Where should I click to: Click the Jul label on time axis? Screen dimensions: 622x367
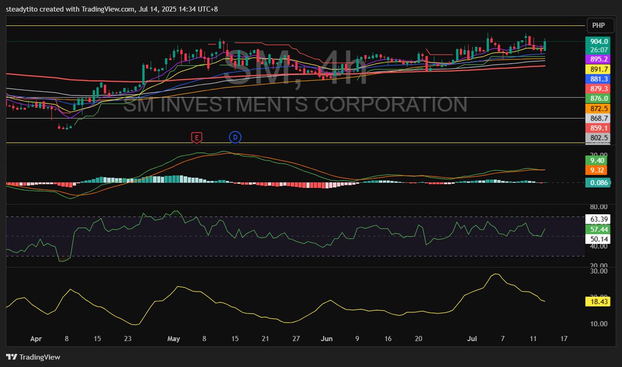coord(472,339)
